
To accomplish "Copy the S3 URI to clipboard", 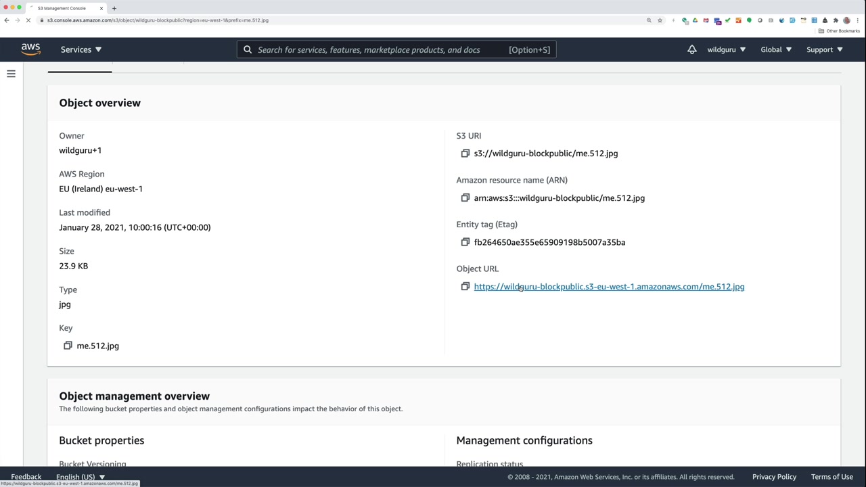I will [465, 154].
